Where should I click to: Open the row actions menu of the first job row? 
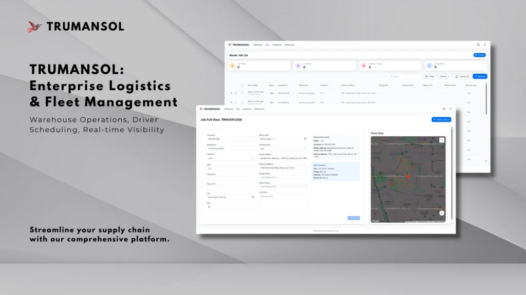236,93
